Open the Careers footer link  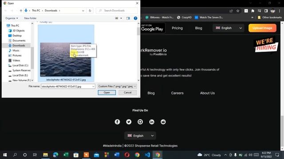(x=177, y=93)
